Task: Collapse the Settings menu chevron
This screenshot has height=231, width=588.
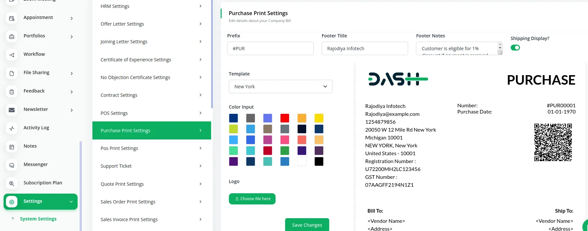Action: click(x=71, y=201)
